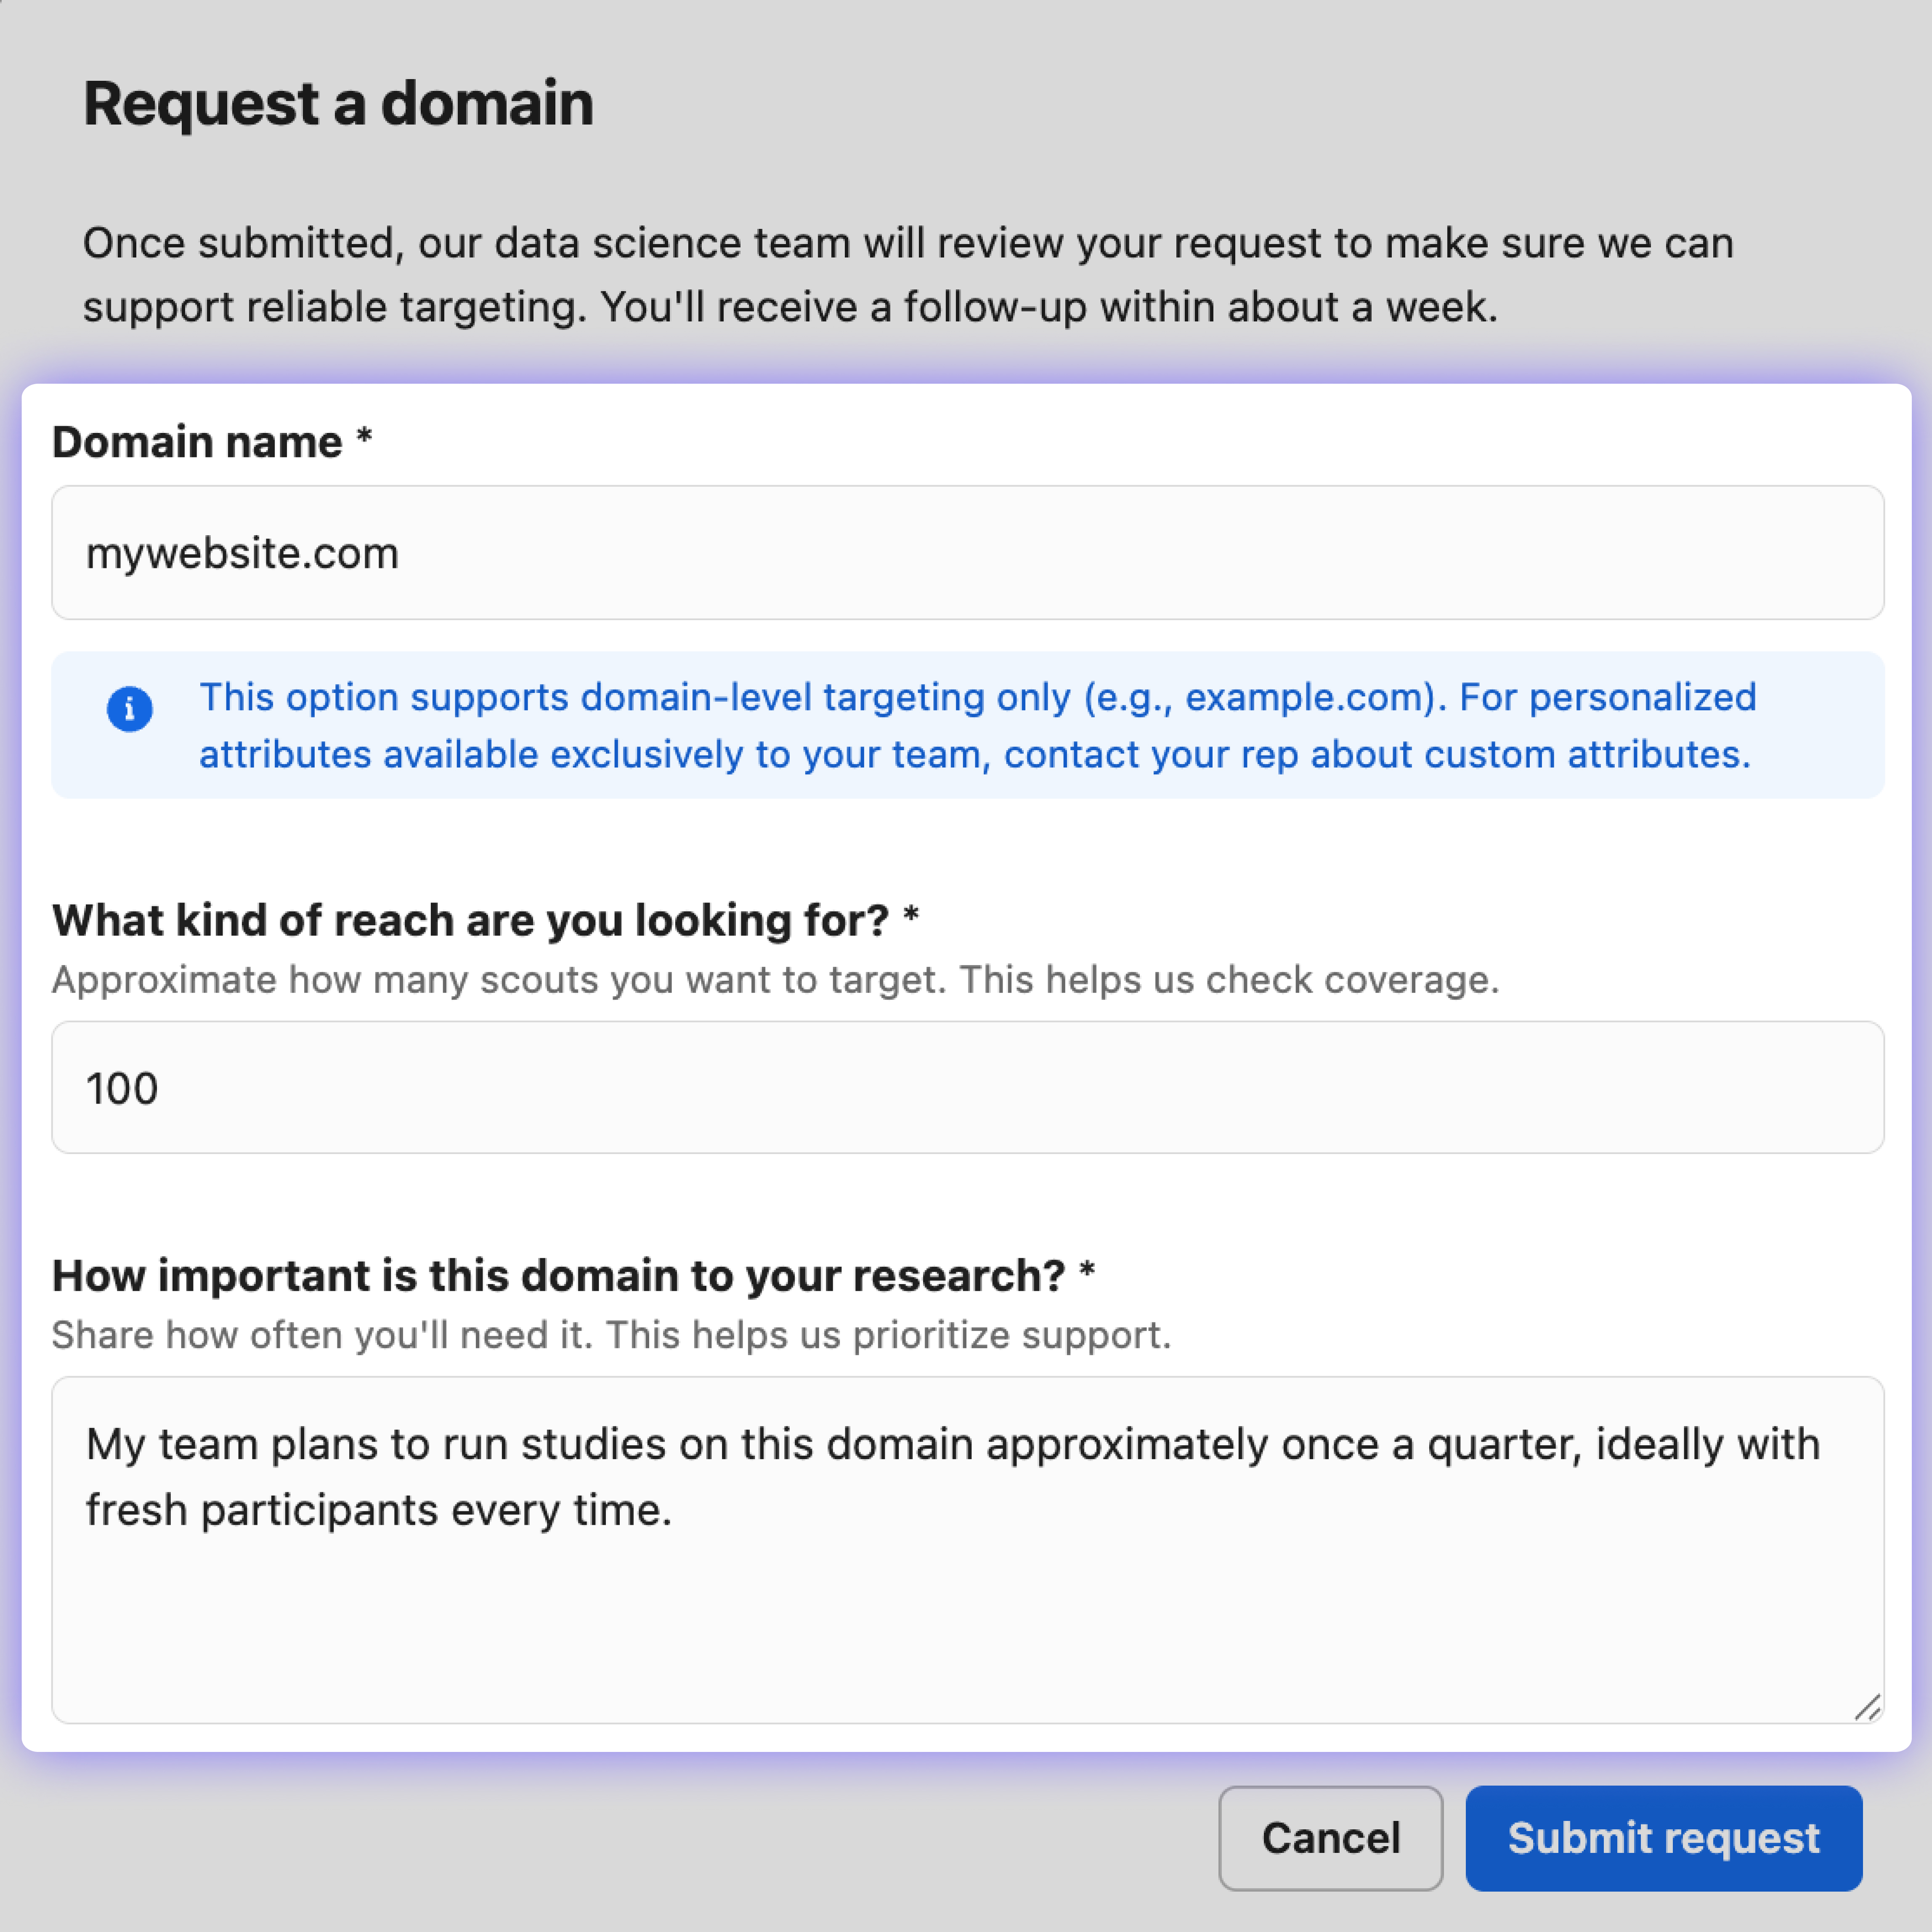The width and height of the screenshot is (1932, 1932).
Task: Click the "Domain name" field label
Action: [197, 442]
